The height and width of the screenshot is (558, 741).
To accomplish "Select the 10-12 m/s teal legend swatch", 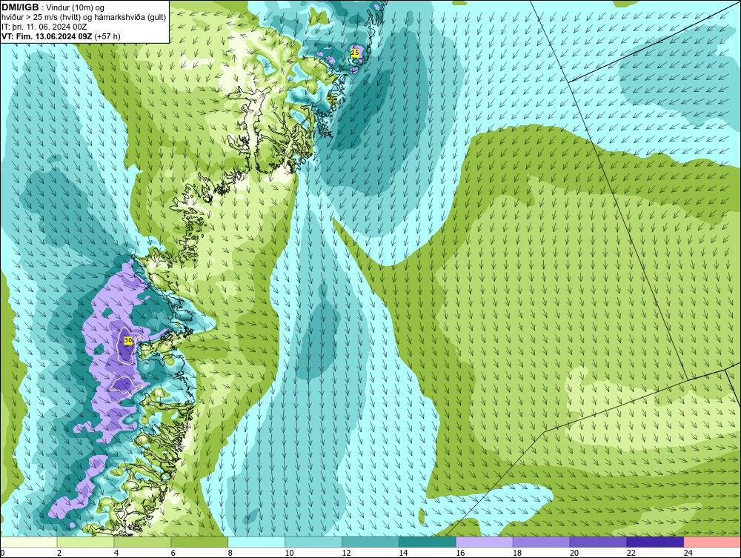I will (313, 542).
